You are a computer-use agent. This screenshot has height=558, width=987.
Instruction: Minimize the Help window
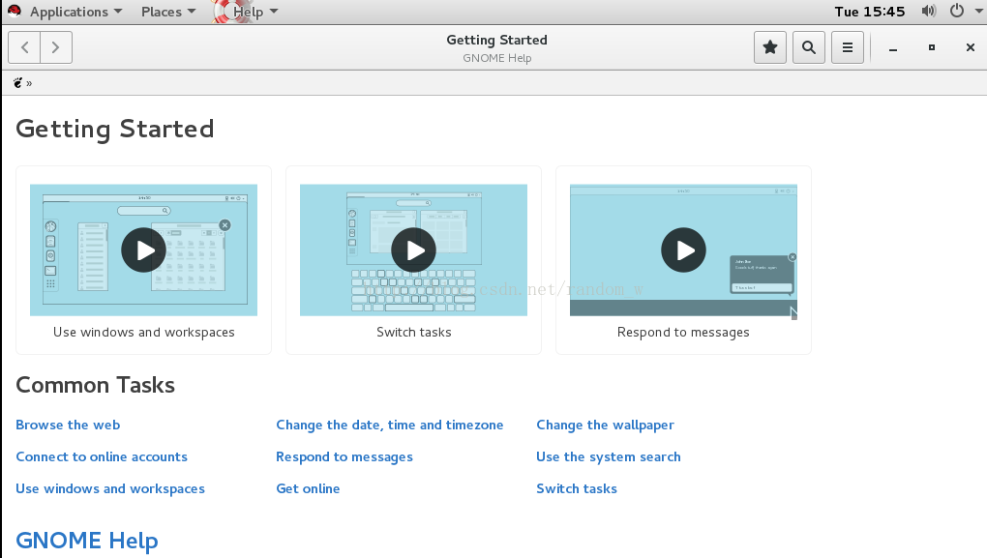tap(892, 47)
